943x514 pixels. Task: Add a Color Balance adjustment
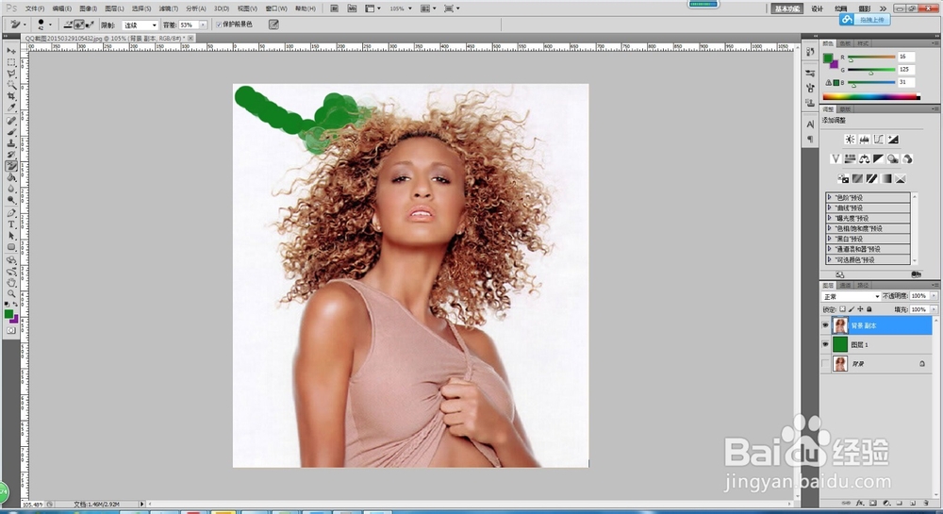[864, 158]
